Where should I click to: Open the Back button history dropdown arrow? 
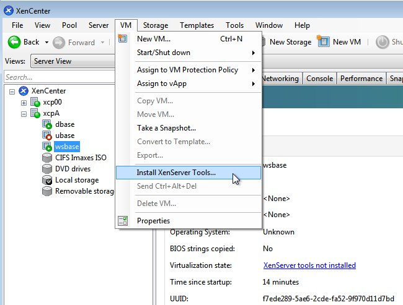[x=46, y=42]
